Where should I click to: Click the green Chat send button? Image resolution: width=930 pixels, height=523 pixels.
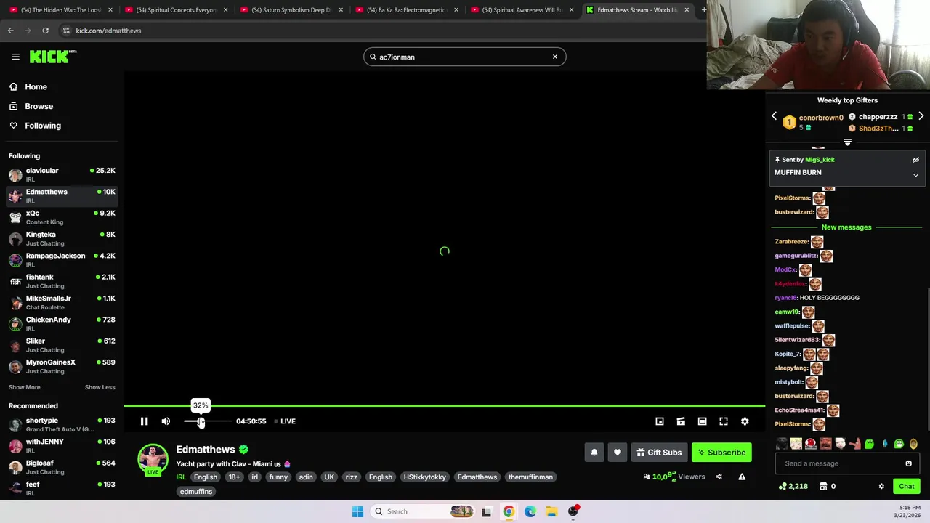[x=907, y=487]
